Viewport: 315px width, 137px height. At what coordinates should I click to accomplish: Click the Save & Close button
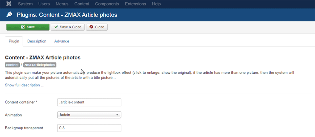[x=68, y=27]
